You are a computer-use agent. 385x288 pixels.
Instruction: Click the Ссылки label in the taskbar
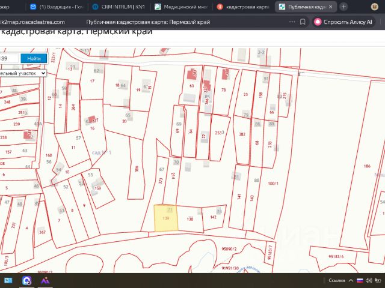[337, 280]
